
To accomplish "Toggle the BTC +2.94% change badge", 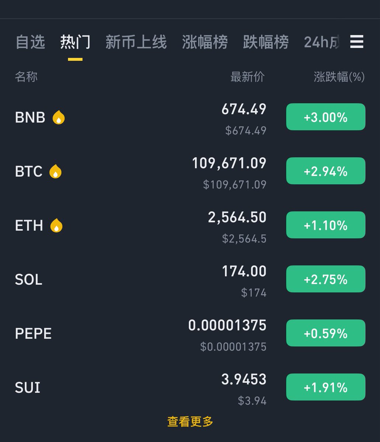I will point(326,171).
